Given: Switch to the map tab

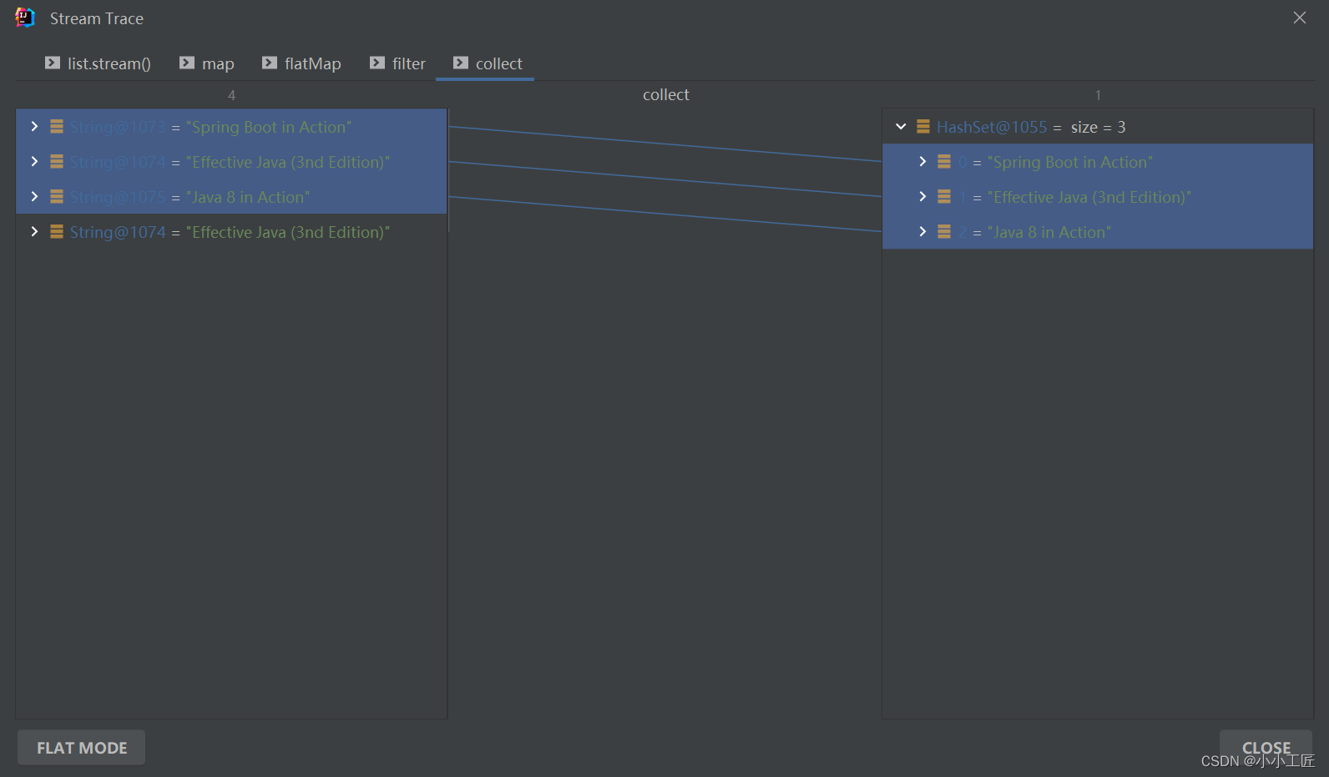Looking at the screenshot, I should click(x=207, y=63).
